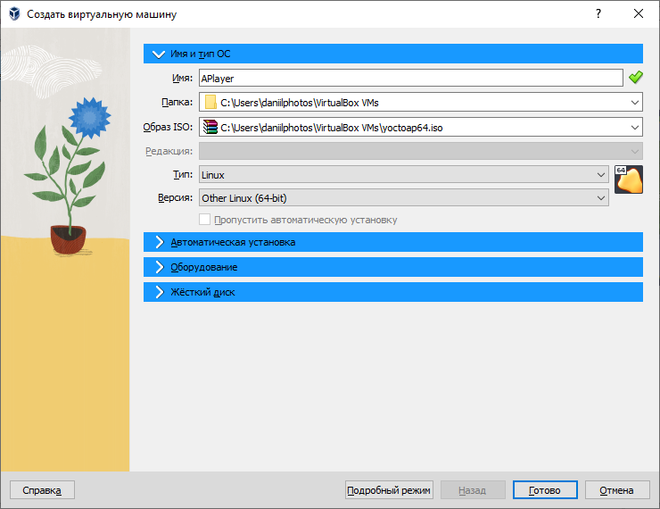Click the yellow folder icon in Папка field
This screenshot has width=660, height=509.
tap(210, 103)
